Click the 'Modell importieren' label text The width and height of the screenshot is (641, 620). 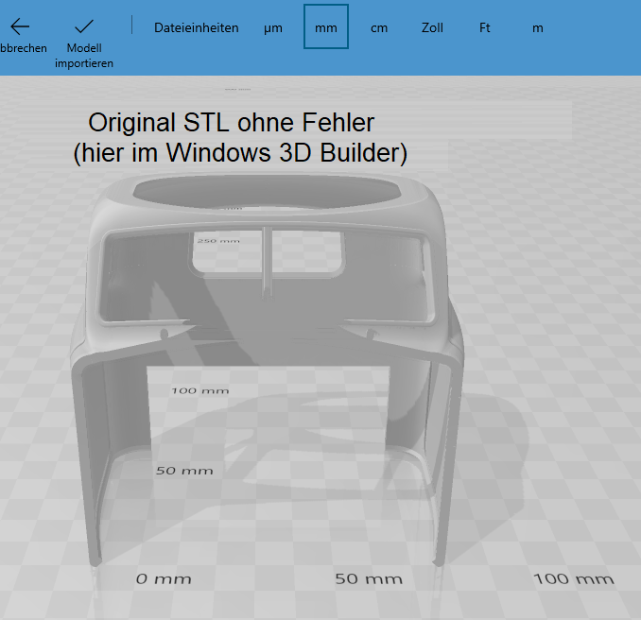(83, 56)
